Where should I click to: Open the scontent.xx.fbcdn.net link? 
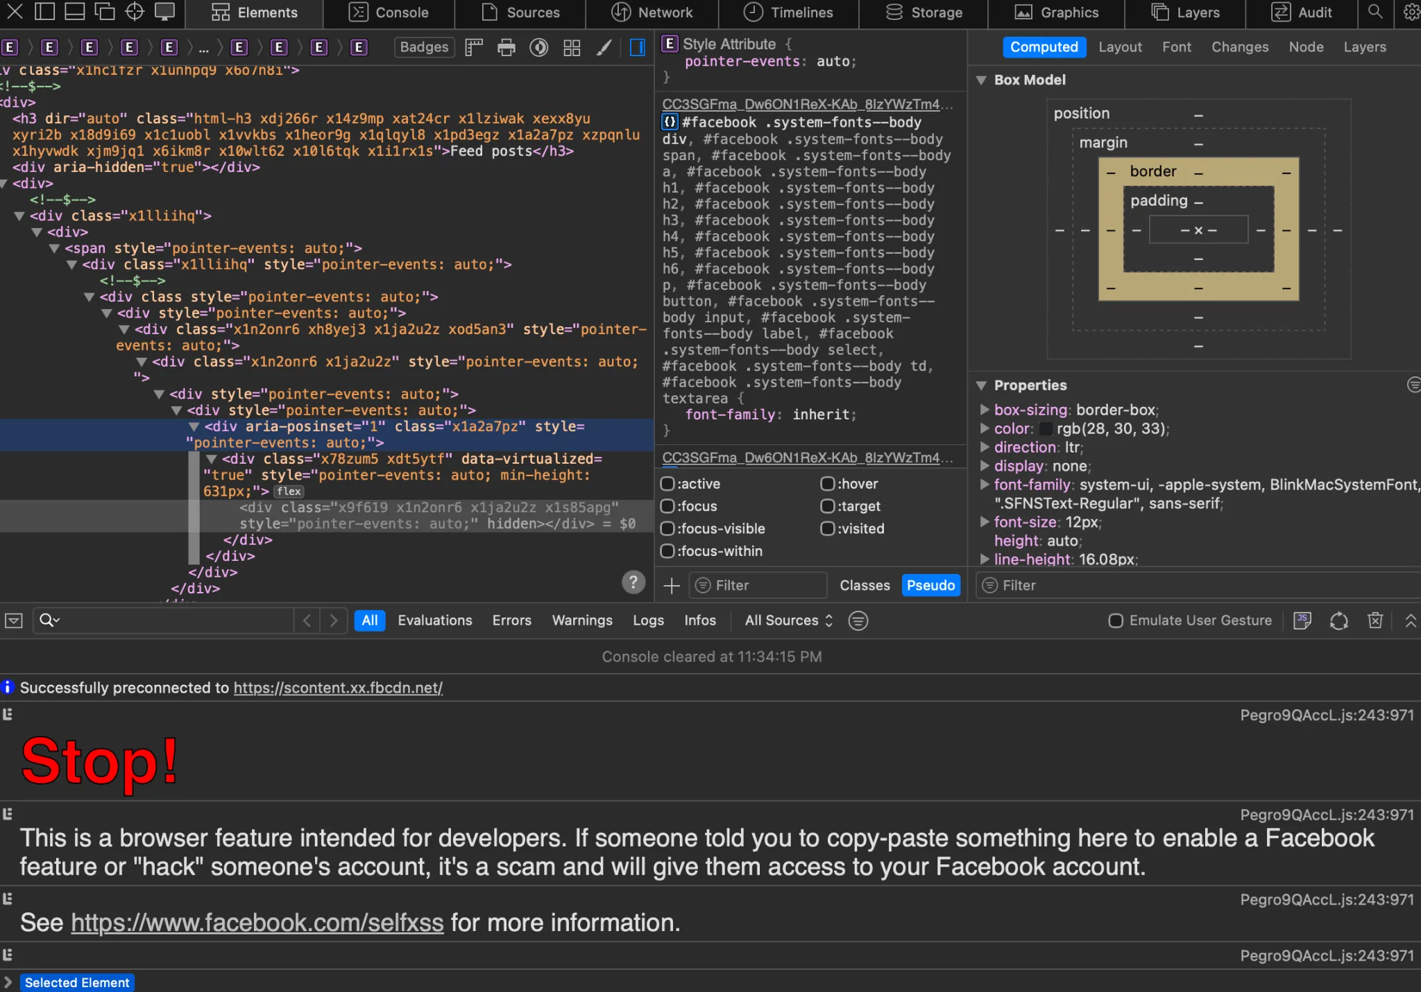[338, 688]
